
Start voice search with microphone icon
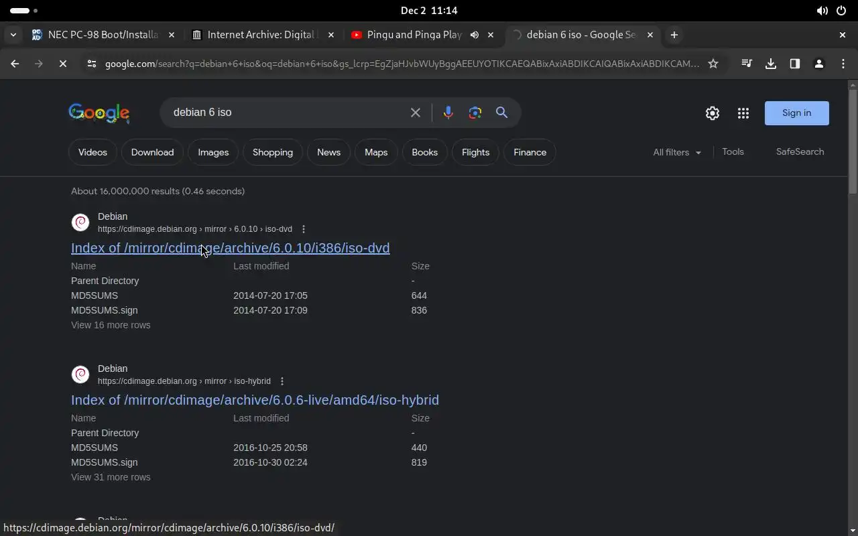click(448, 113)
